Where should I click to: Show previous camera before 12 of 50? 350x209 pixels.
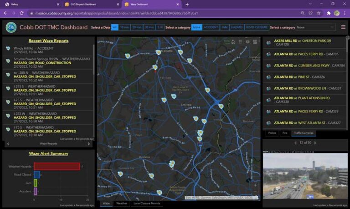click(295, 143)
